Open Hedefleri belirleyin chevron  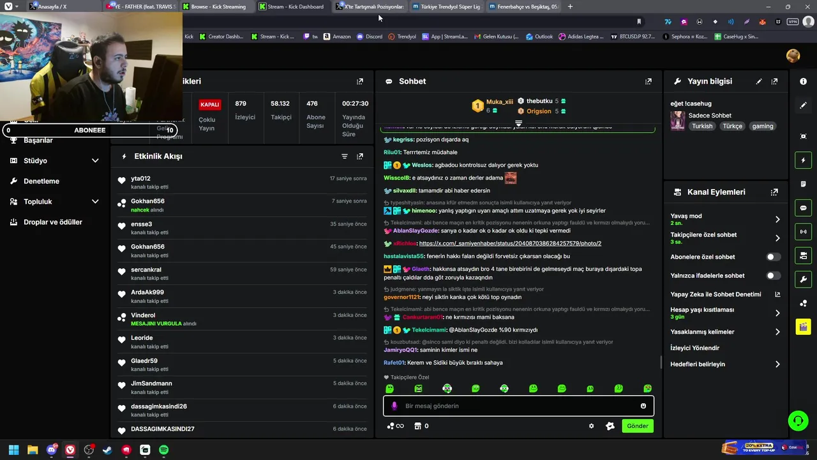[777, 364]
